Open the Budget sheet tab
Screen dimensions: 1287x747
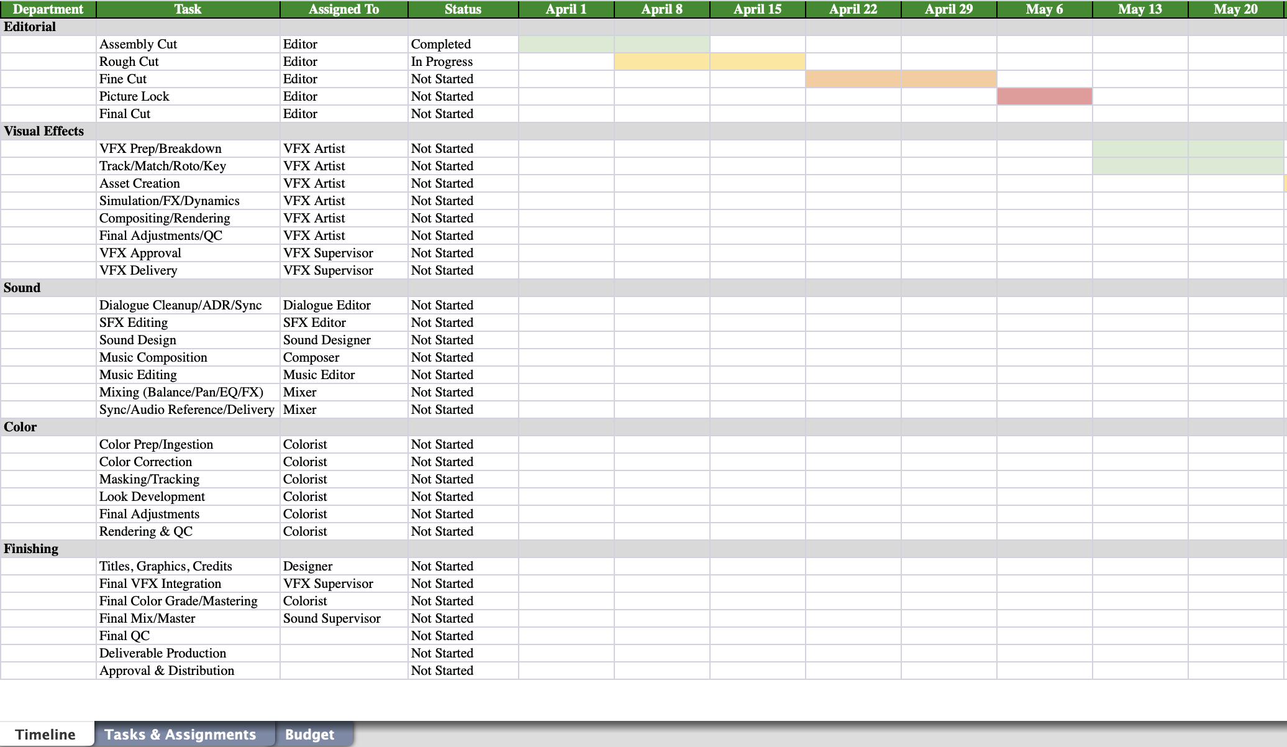(309, 735)
